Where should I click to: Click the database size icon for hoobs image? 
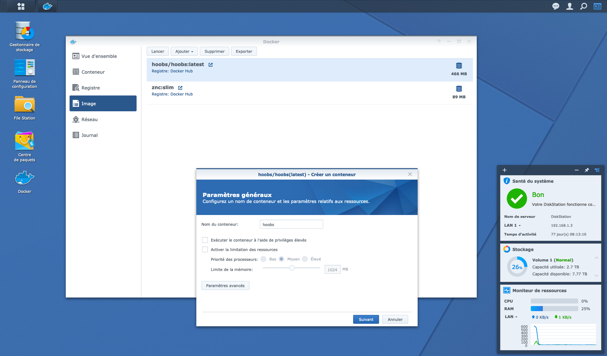click(459, 65)
